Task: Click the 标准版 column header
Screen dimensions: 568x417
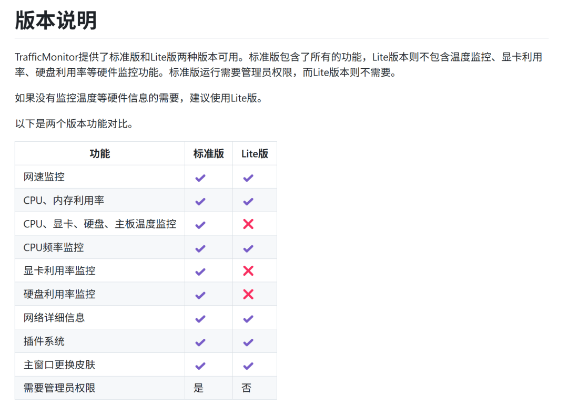Action: tap(208, 153)
